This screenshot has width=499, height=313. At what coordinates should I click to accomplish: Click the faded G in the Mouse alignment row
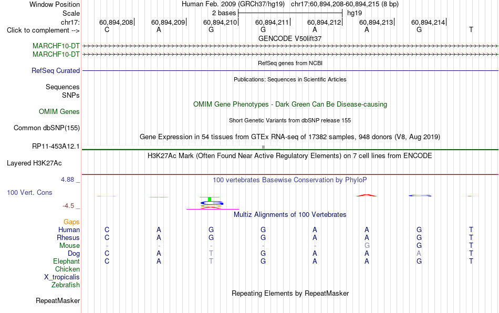367,246
